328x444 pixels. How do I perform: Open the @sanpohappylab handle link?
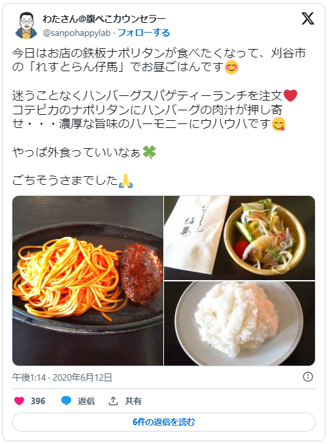(76, 33)
